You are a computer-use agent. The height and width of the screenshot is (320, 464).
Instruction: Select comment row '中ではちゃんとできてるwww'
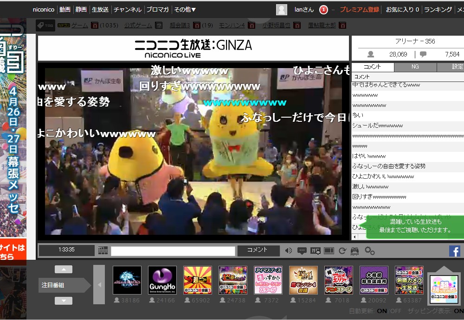click(x=408, y=85)
